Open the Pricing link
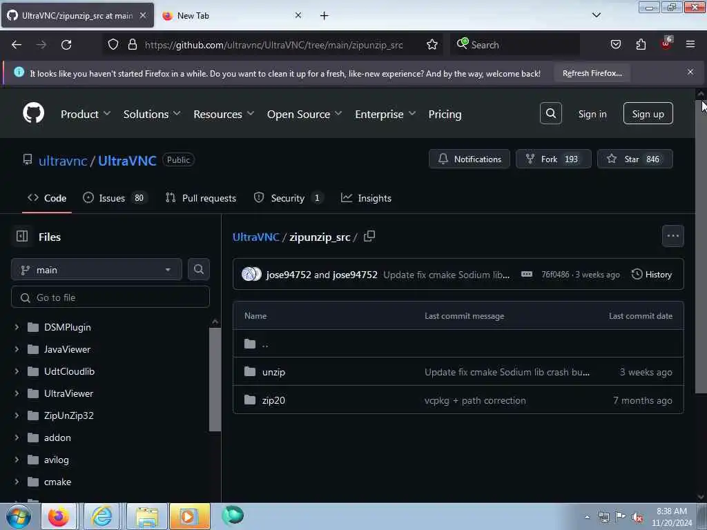Viewport: 707px width, 530px height. [x=445, y=114]
